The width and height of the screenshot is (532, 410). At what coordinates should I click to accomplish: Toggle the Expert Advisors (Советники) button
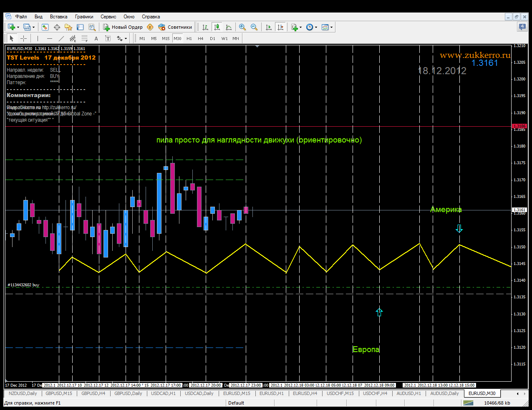pyautogui.click(x=175, y=27)
